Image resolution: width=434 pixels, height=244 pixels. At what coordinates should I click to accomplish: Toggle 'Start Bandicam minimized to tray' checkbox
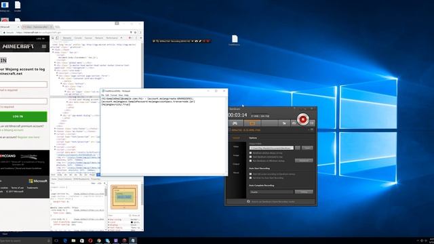coord(251,157)
